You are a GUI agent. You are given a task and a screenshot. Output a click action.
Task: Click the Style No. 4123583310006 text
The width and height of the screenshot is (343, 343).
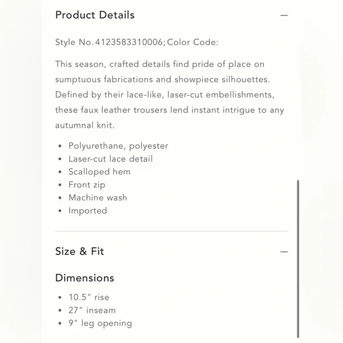(x=109, y=42)
